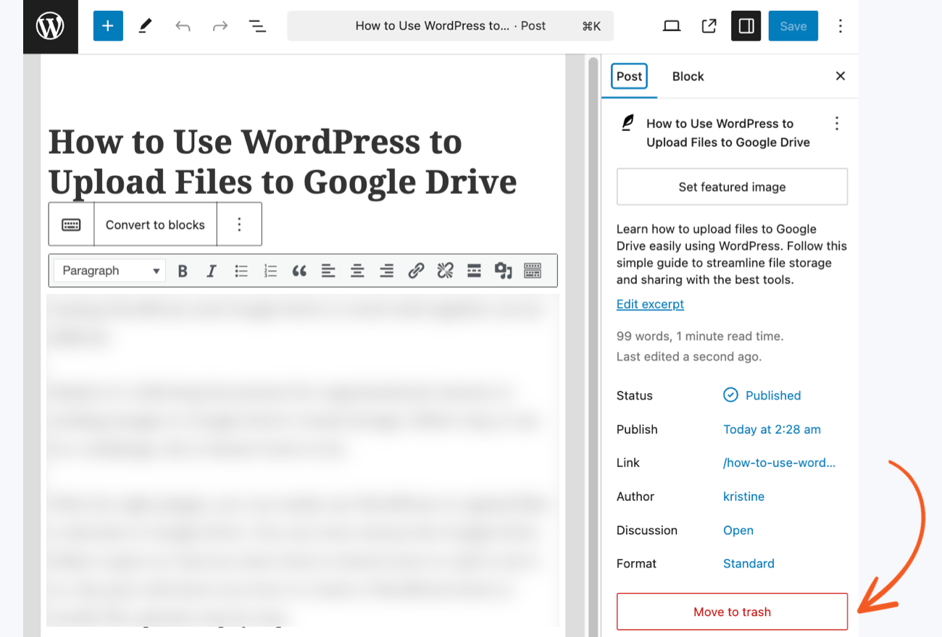The height and width of the screenshot is (637, 942).
Task: Edit the /how-to-use-word... link slug
Action: pos(779,463)
